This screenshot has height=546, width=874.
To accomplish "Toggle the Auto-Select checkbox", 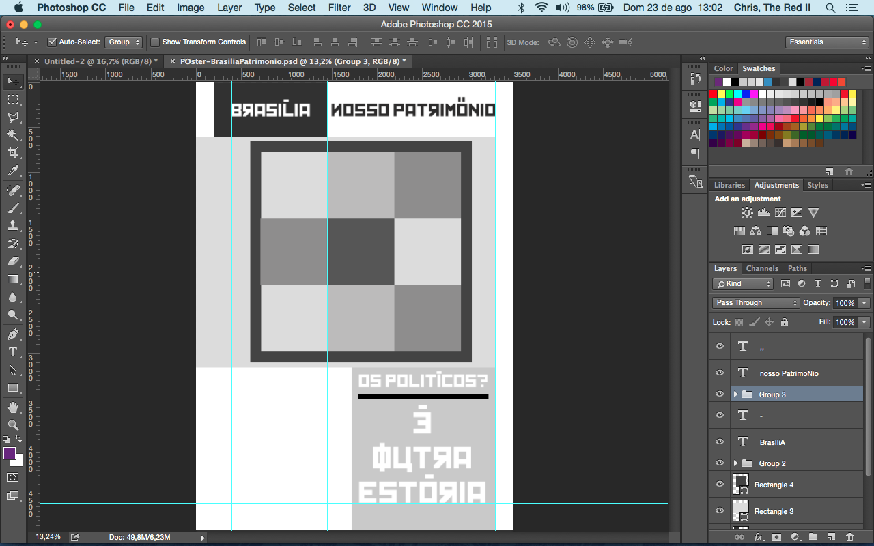I will click(x=52, y=42).
